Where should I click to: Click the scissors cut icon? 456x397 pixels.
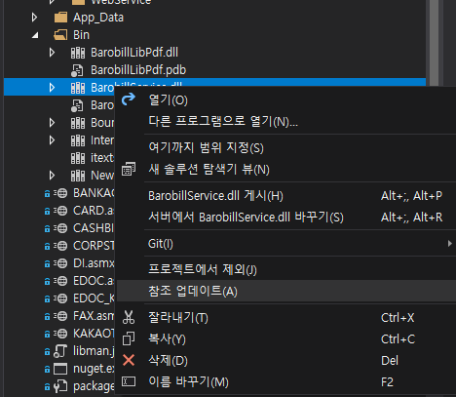(x=129, y=317)
